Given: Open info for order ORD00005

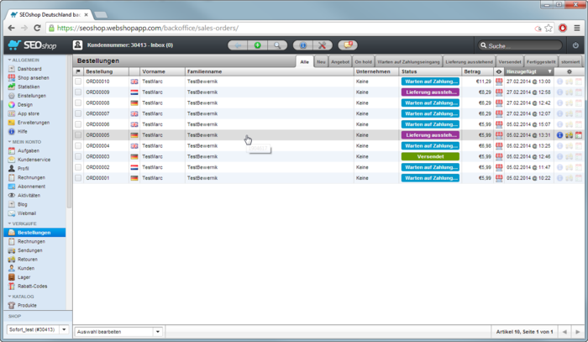Looking at the screenshot, I should coord(559,134).
